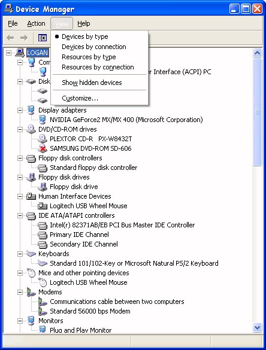Click the Intel 82371AB/EB controller icon
The height and width of the screenshot is (350, 266).
click(43, 225)
